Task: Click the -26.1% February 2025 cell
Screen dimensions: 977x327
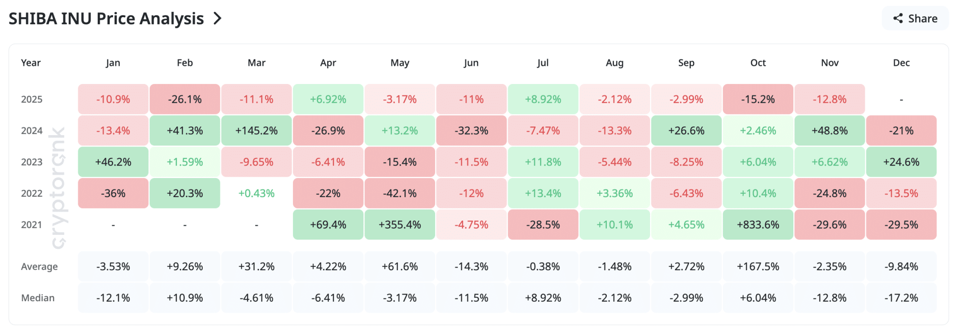Action: 185,99
